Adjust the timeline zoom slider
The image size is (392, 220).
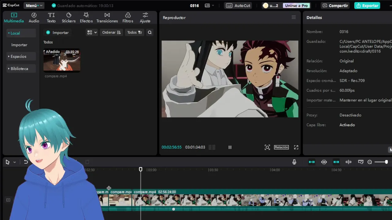[381, 162]
